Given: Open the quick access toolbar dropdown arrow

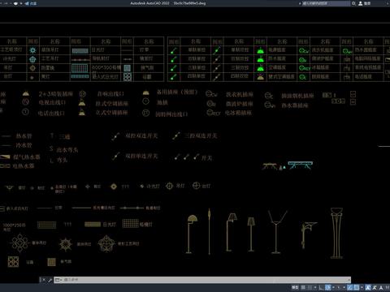Looking at the screenshot, I should 21,3.
